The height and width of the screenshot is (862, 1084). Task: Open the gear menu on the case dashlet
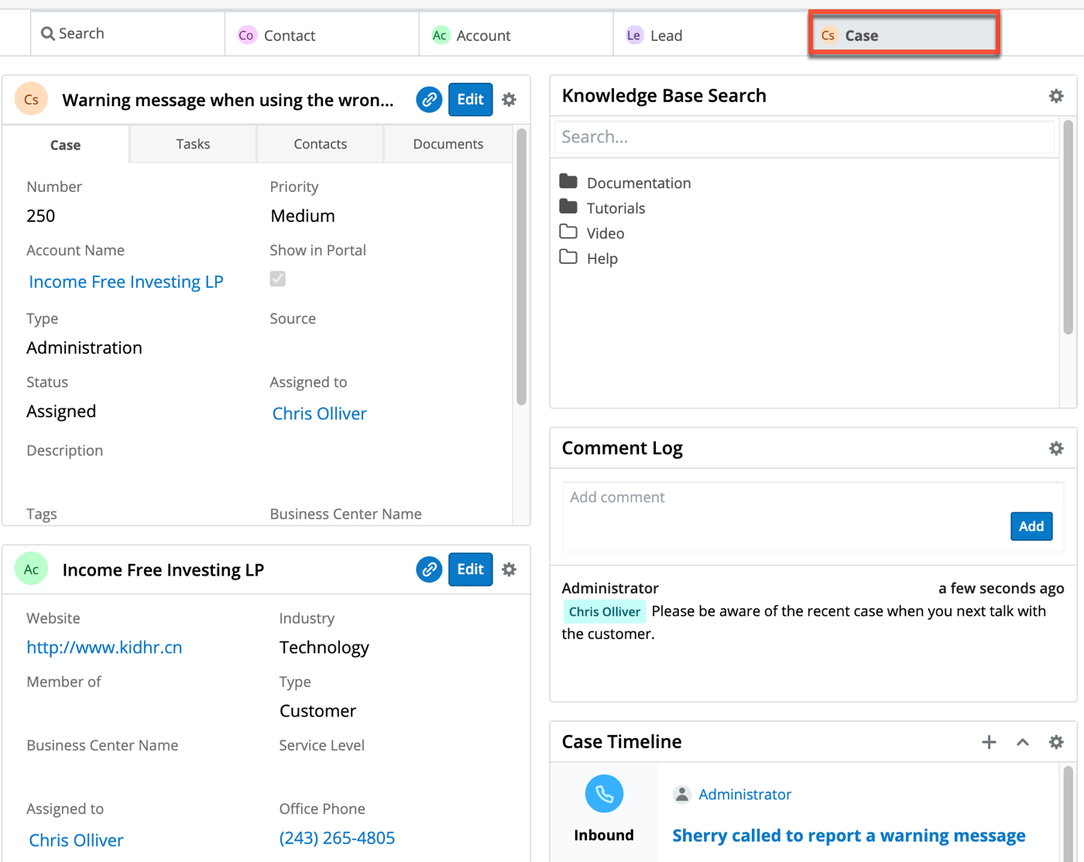509,100
